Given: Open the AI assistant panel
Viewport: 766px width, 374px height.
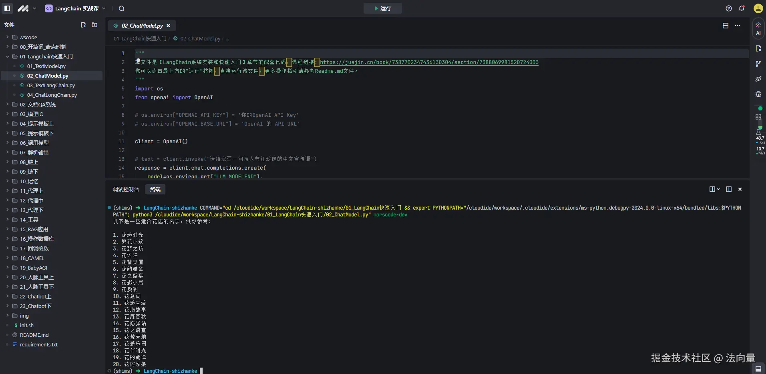Looking at the screenshot, I should coord(758,28).
